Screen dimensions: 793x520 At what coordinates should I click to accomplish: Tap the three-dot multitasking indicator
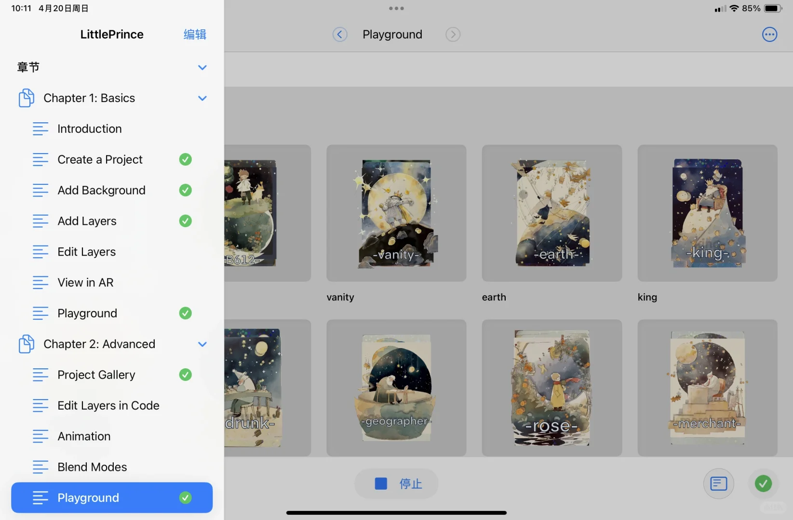396,8
